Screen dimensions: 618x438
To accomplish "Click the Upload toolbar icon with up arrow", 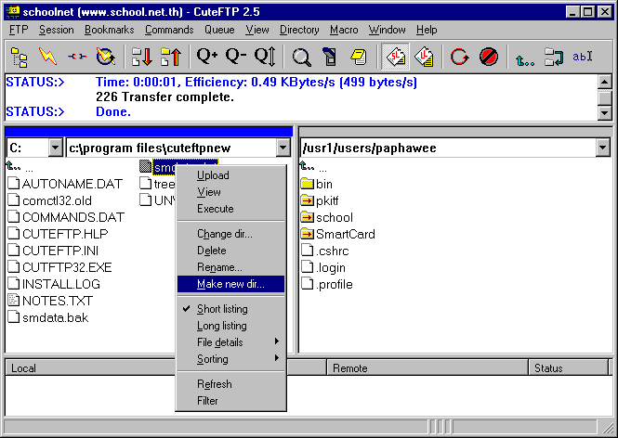I will point(171,57).
